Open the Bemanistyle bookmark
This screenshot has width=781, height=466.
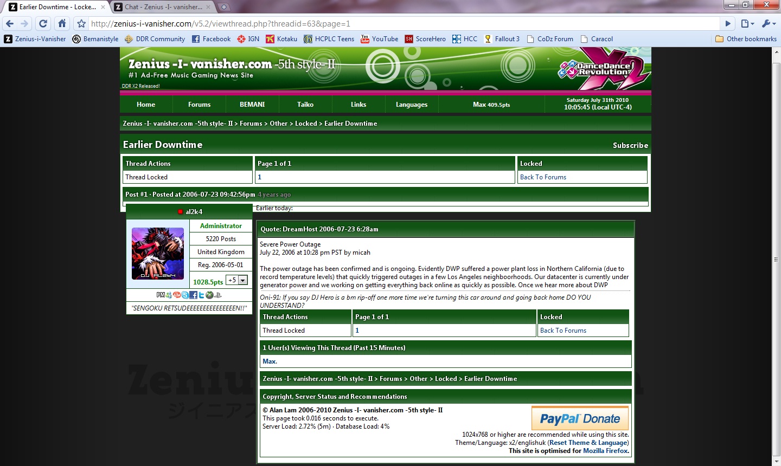pyautogui.click(x=95, y=39)
